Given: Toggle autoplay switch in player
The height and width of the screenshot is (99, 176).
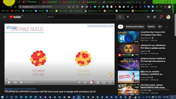Looking at the screenshot, I should tap(79, 82).
